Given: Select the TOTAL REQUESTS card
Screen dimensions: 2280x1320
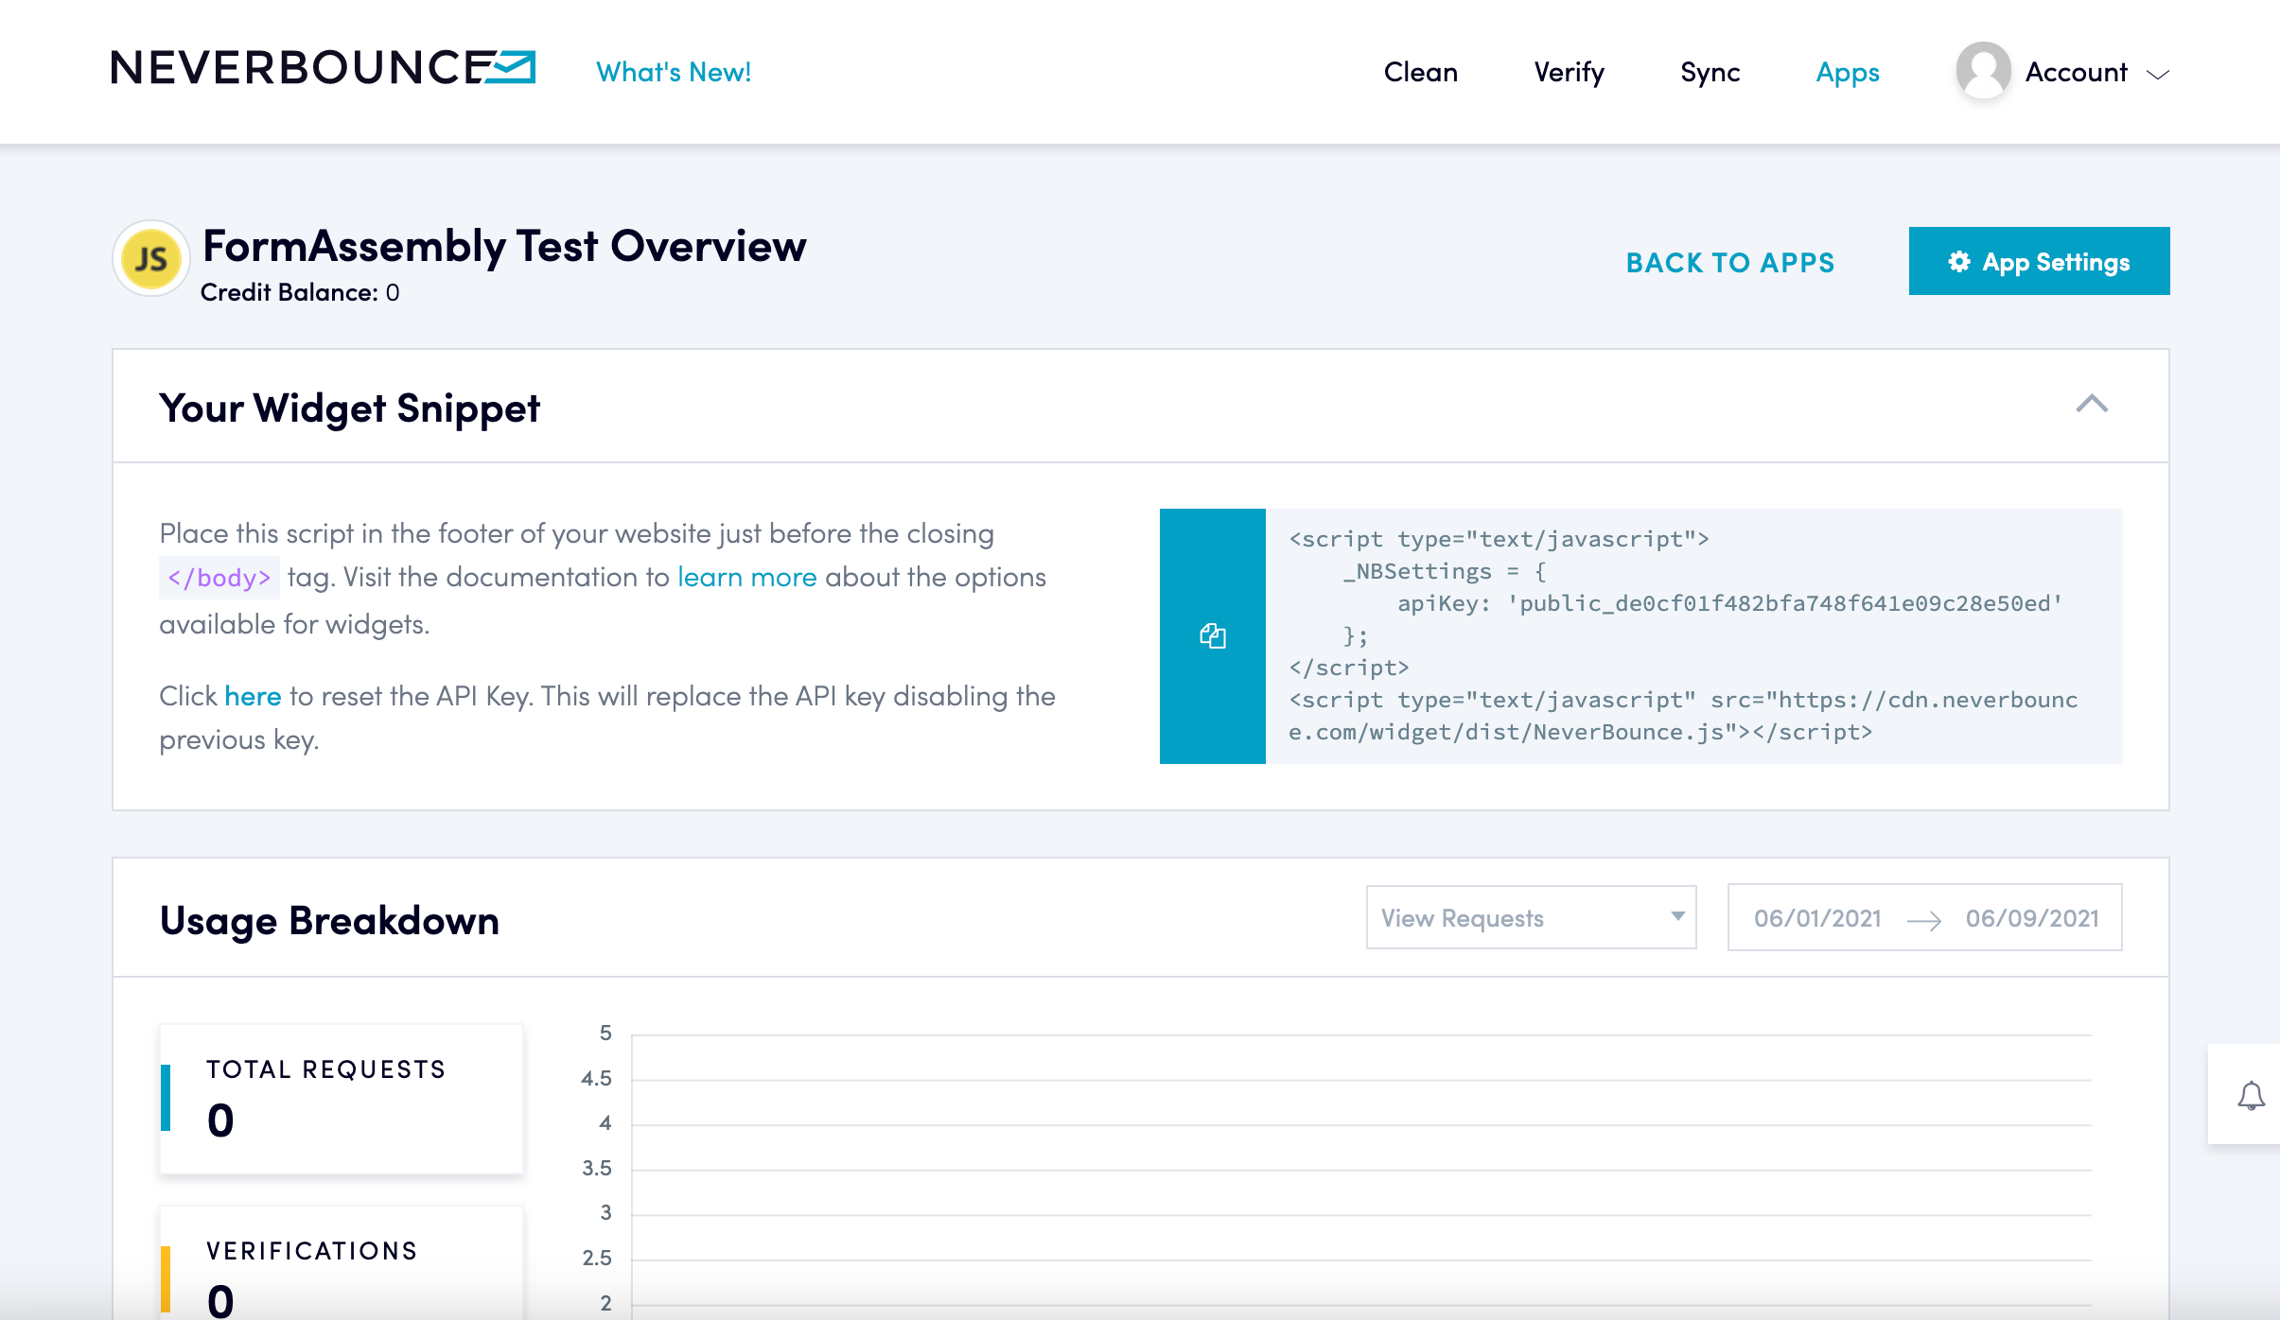Looking at the screenshot, I should coord(341,1099).
